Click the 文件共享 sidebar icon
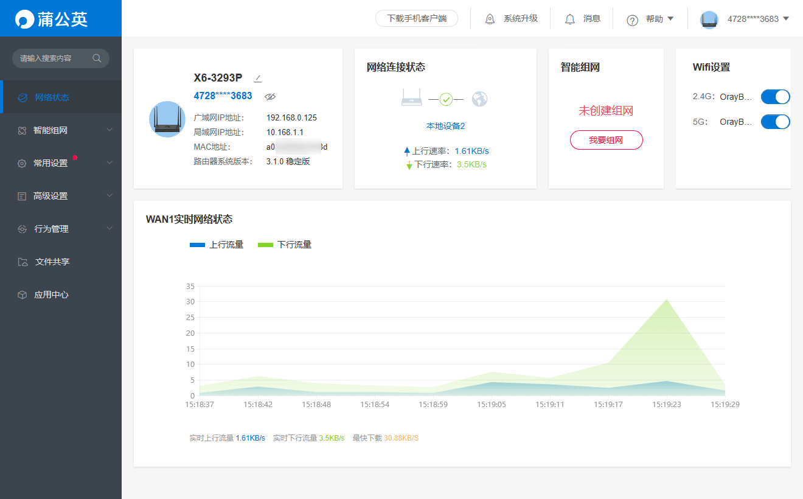803x499 pixels. [x=23, y=261]
